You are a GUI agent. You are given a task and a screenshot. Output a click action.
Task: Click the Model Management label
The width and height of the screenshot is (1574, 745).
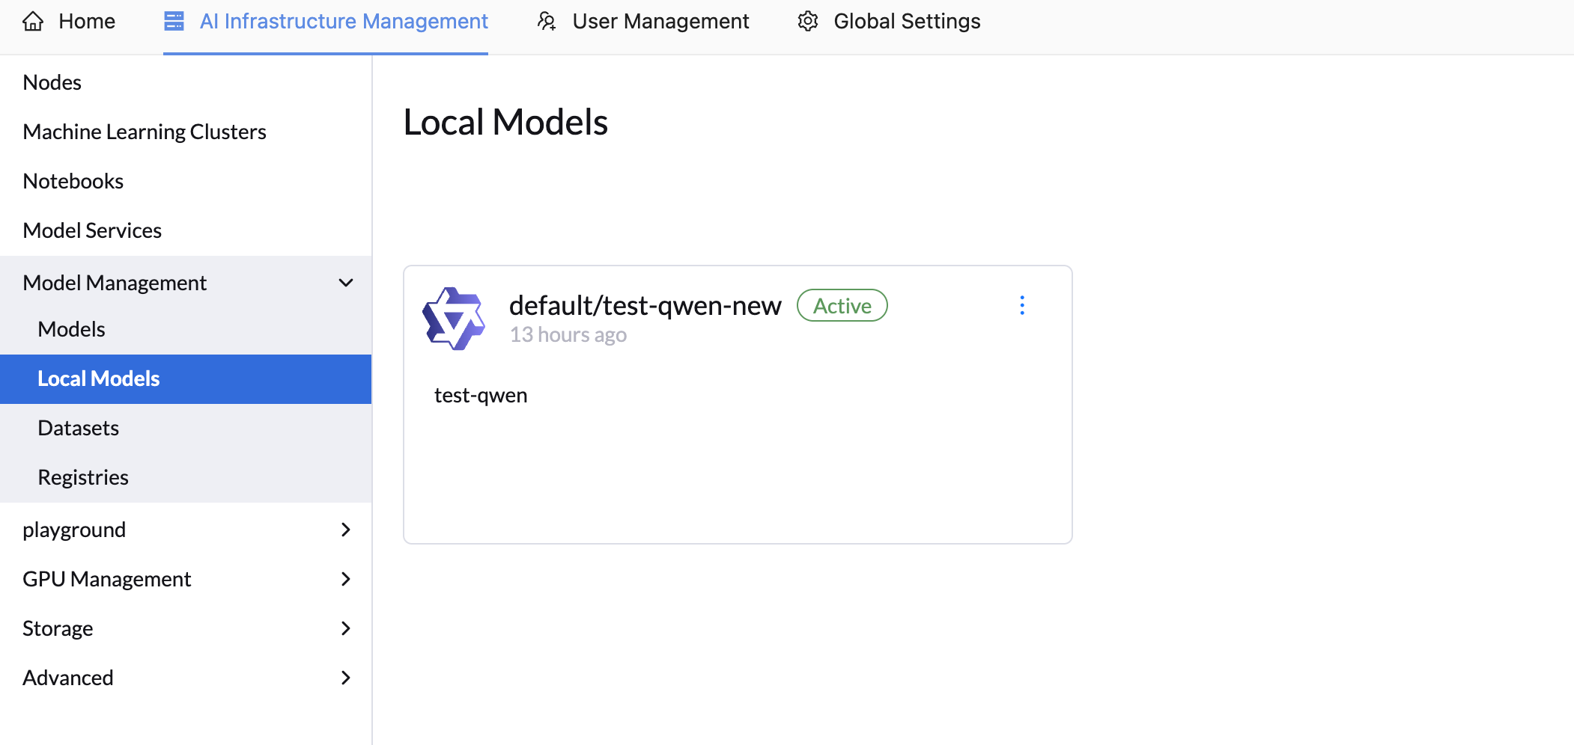pyautogui.click(x=115, y=283)
